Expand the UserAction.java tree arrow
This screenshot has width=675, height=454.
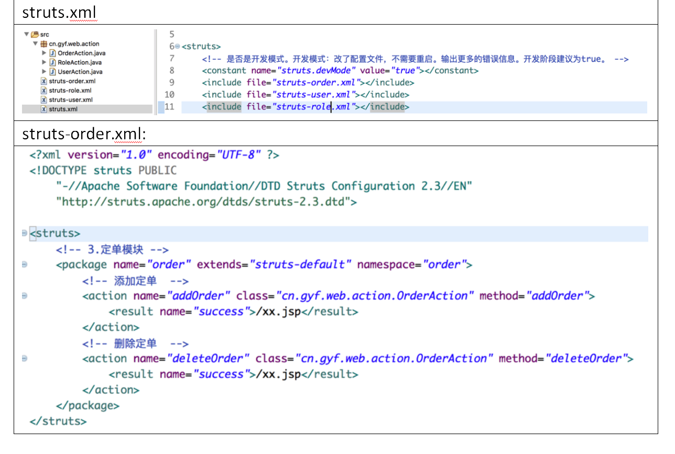(x=44, y=72)
